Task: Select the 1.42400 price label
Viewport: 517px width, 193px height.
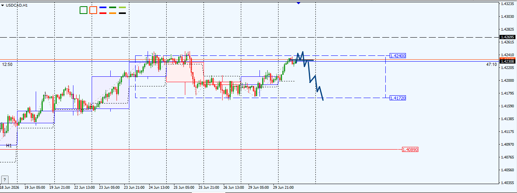Action: coord(398,56)
